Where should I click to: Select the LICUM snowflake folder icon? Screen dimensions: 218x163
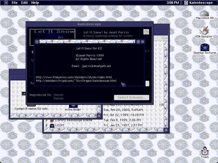52,126
